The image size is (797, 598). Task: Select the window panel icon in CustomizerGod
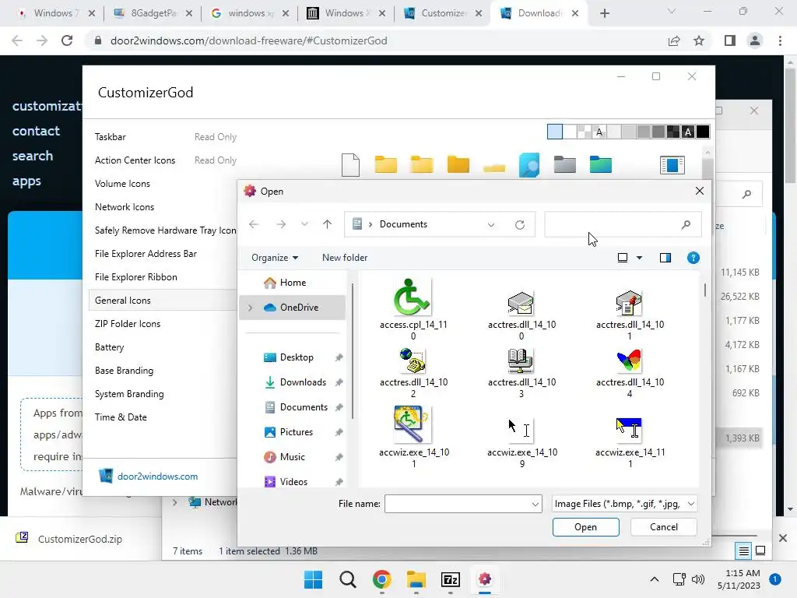click(672, 165)
